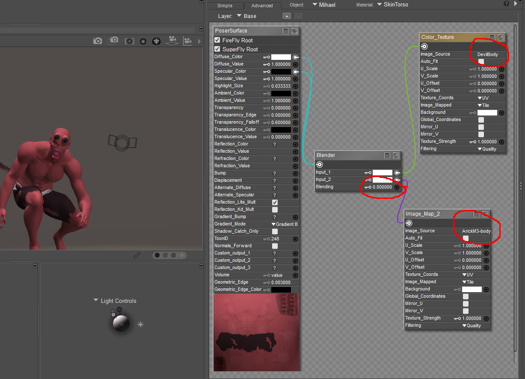
Task: Open Texture_Coords UV dropdown in Color_Texture
Action: coord(483,98)
